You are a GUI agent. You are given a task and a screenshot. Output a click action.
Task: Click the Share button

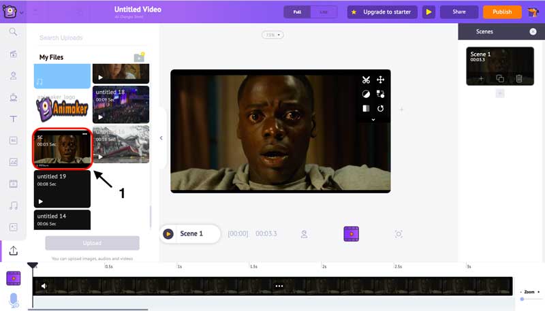click(458, 12)
